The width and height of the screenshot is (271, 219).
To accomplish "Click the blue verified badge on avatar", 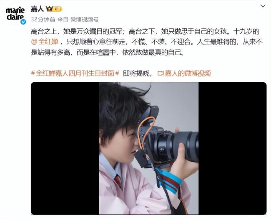I will [23, 22].
